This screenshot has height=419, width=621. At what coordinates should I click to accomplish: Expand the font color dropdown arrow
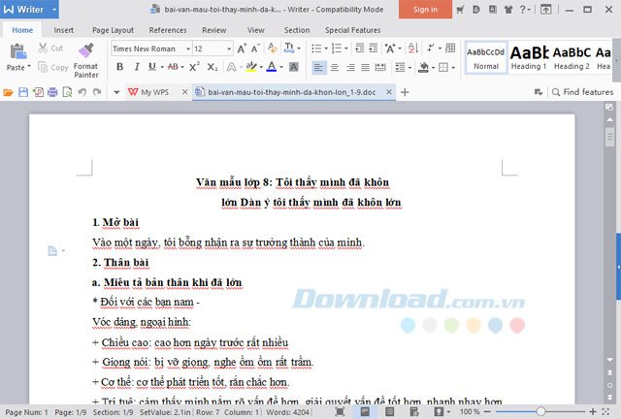tap(281, 67)
